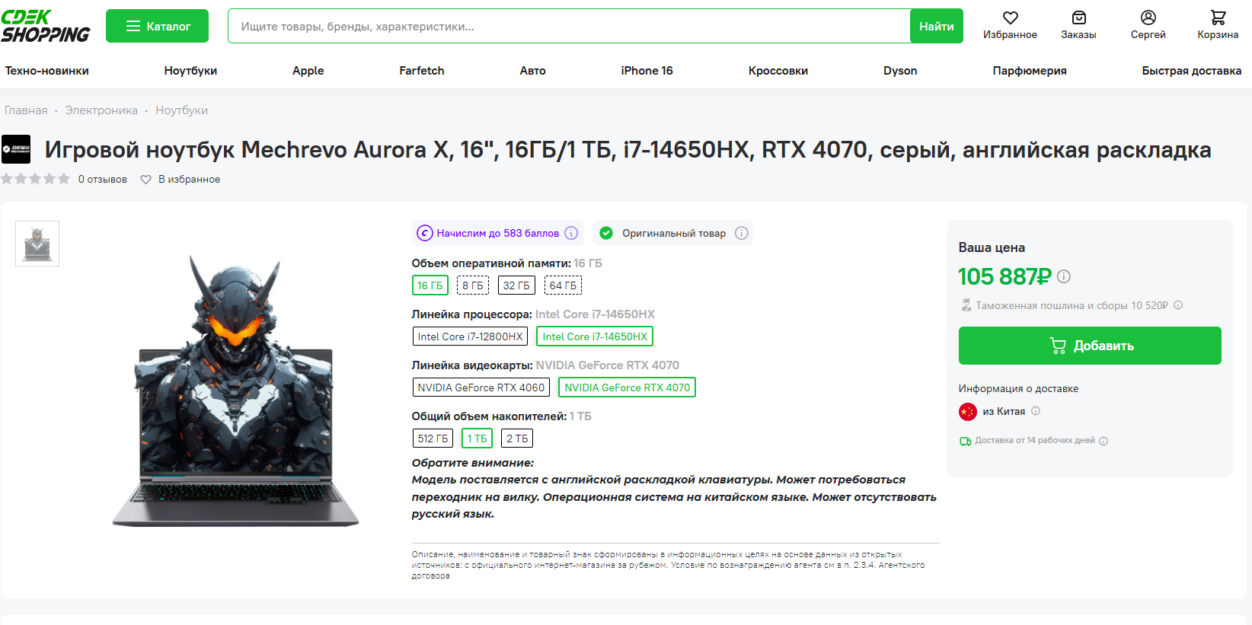Show customs duty info icon
This screenshot has height=625, width=1252.
click(1178, 305)
